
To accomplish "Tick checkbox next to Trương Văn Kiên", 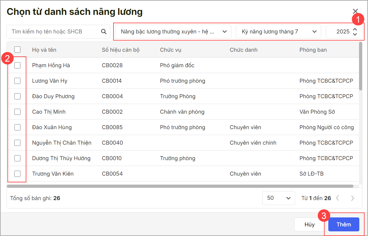I will coord(17,174).
